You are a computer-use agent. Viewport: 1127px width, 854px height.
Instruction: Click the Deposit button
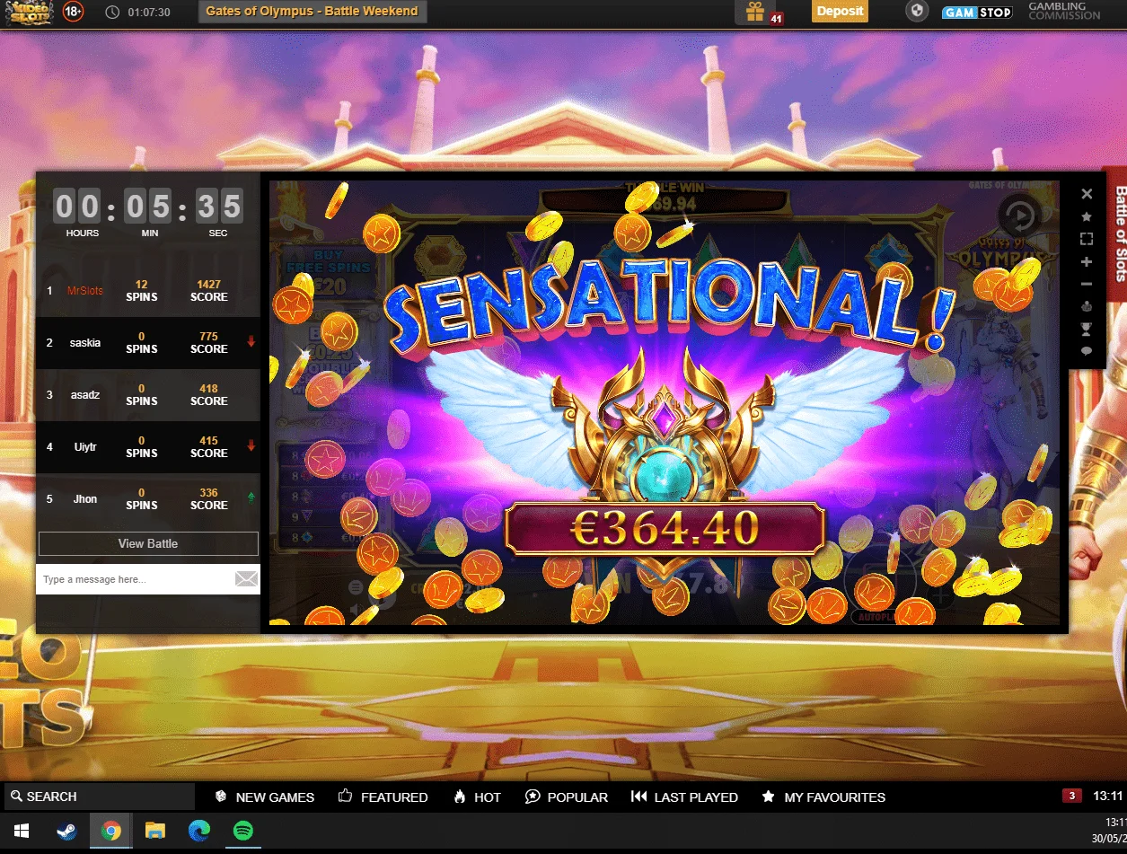point(841,12)
